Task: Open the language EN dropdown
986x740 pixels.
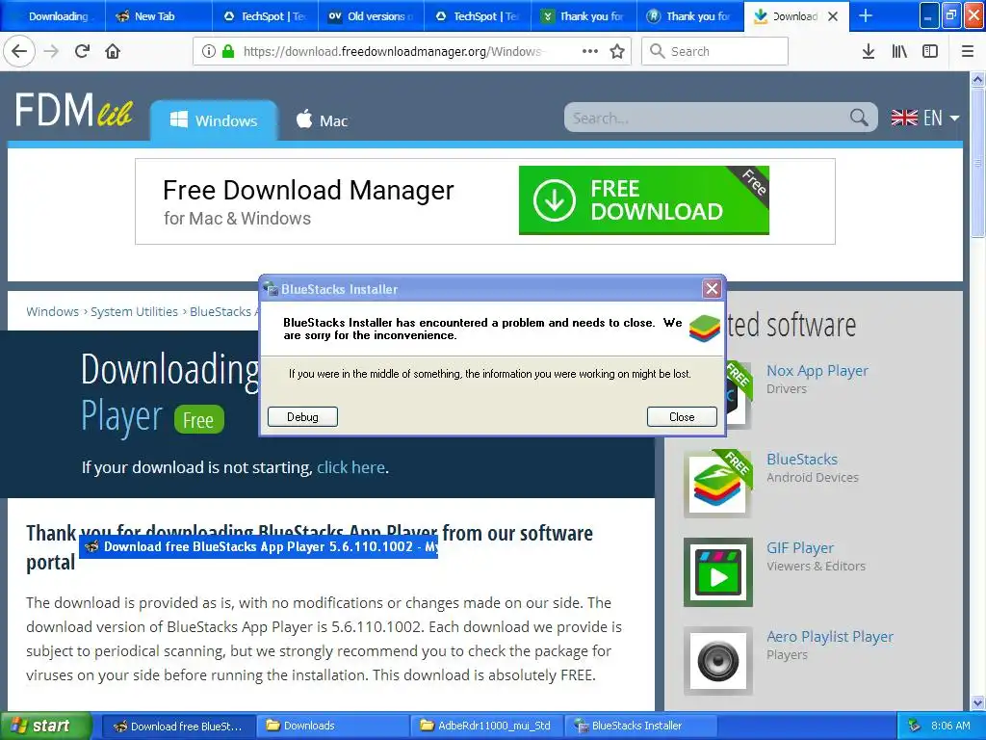Action: click(x=925, y=118)
